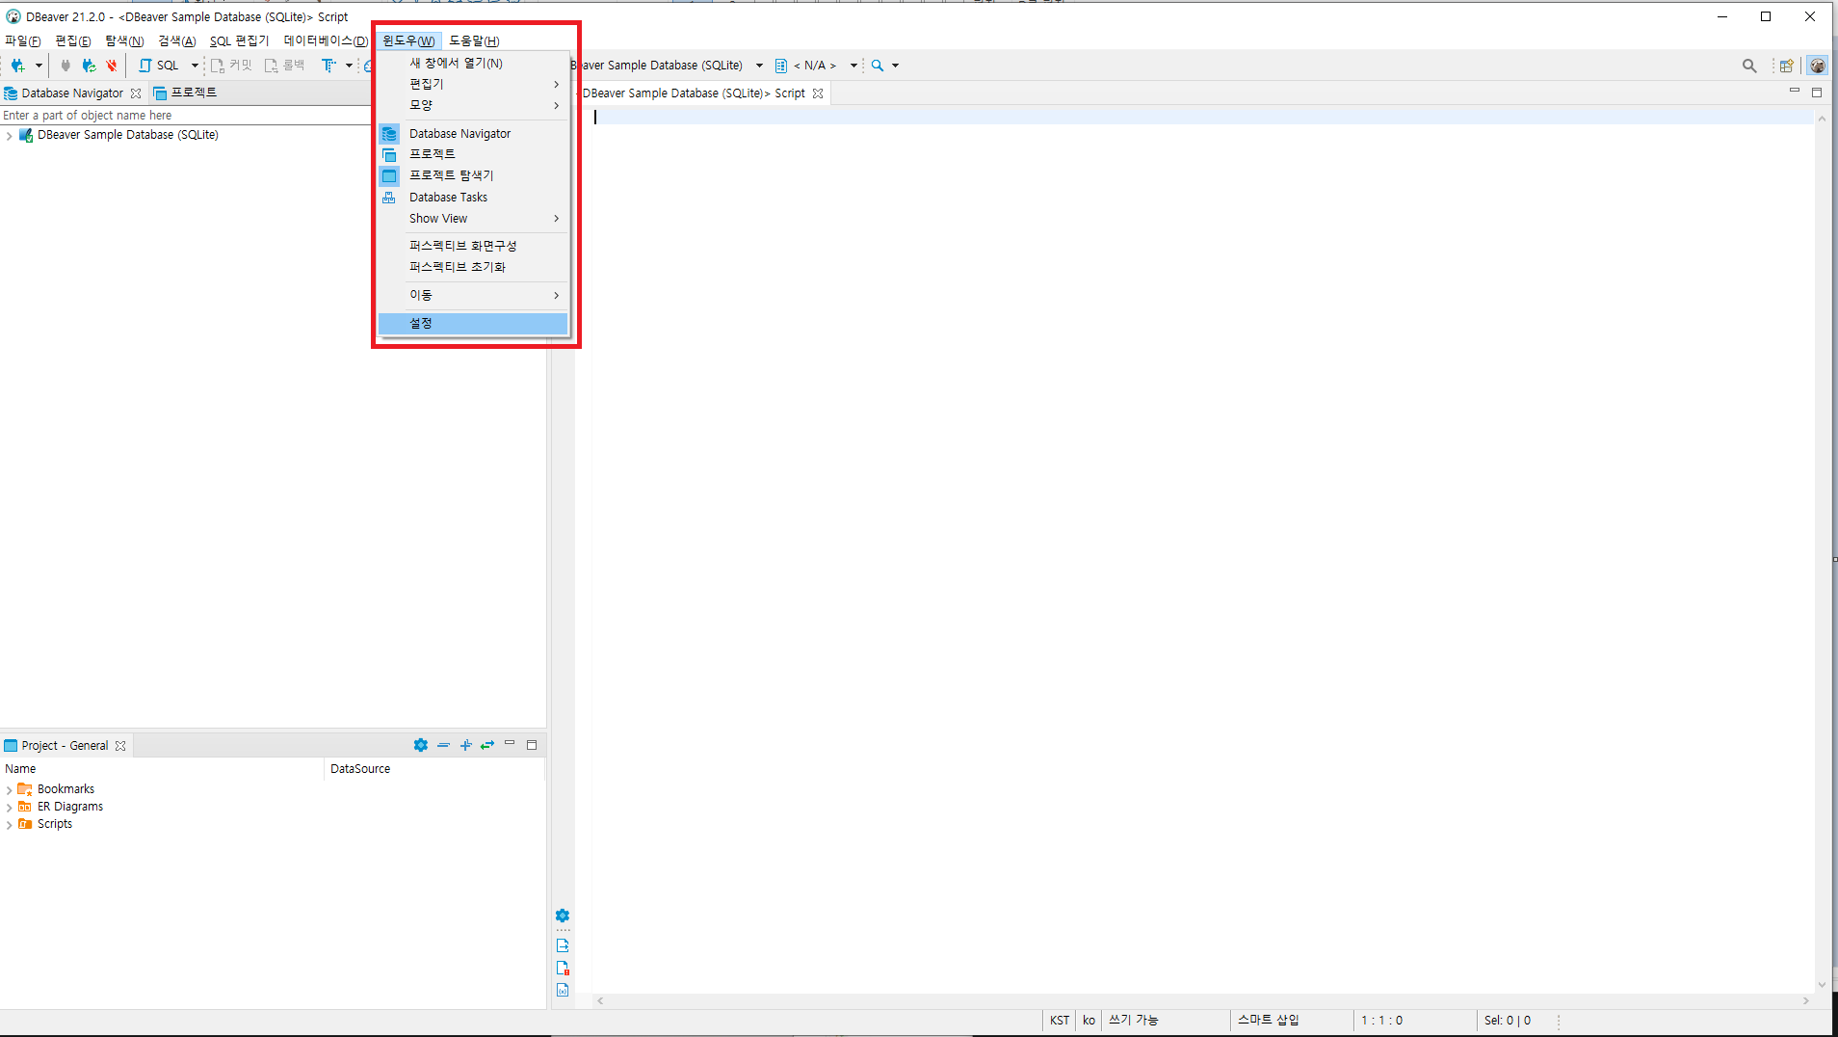Open active connection selector dropdown
Viewport: 1838px width, 1037px height.
759,66
